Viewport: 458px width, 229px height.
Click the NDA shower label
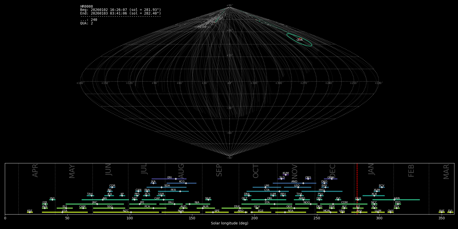tap(181, 211)
